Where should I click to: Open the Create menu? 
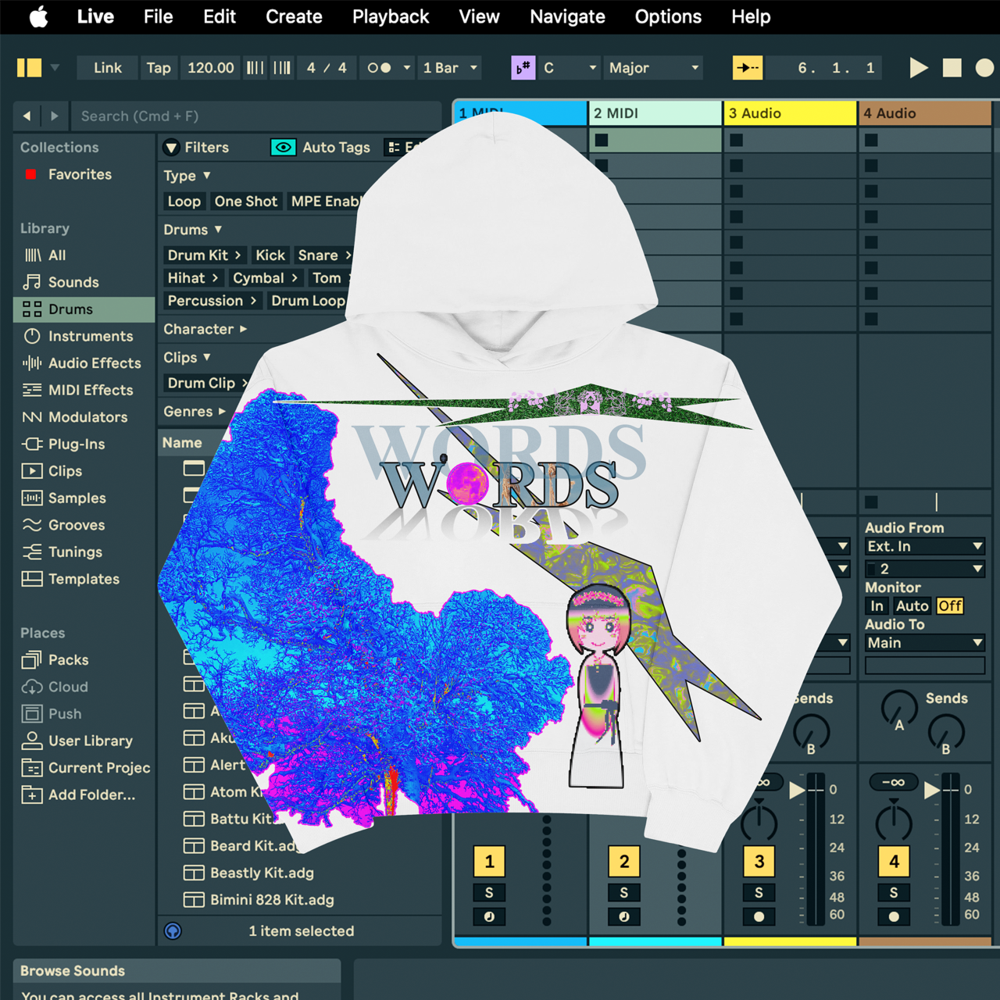294,16
